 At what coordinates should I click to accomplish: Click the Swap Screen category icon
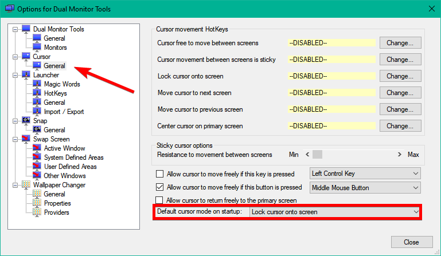[26, 139]
